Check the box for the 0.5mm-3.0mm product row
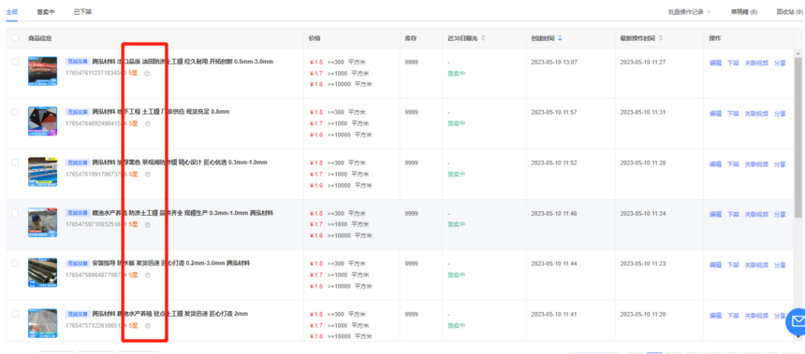This screenshot has height=354, width=805. pos(15,62)
